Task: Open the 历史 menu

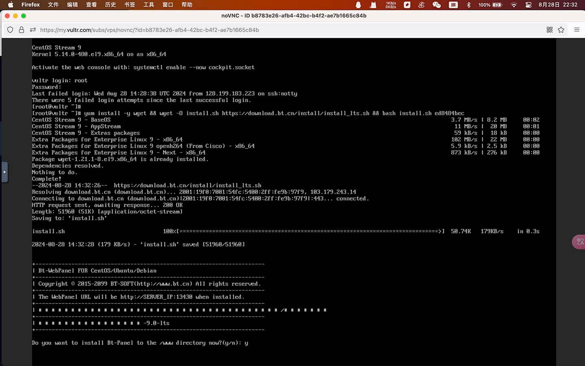Action: [110, 4]
